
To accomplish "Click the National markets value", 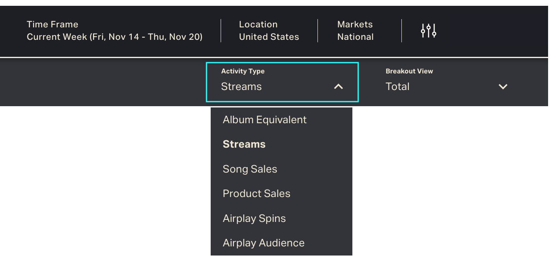I will (x=355, y=37).
